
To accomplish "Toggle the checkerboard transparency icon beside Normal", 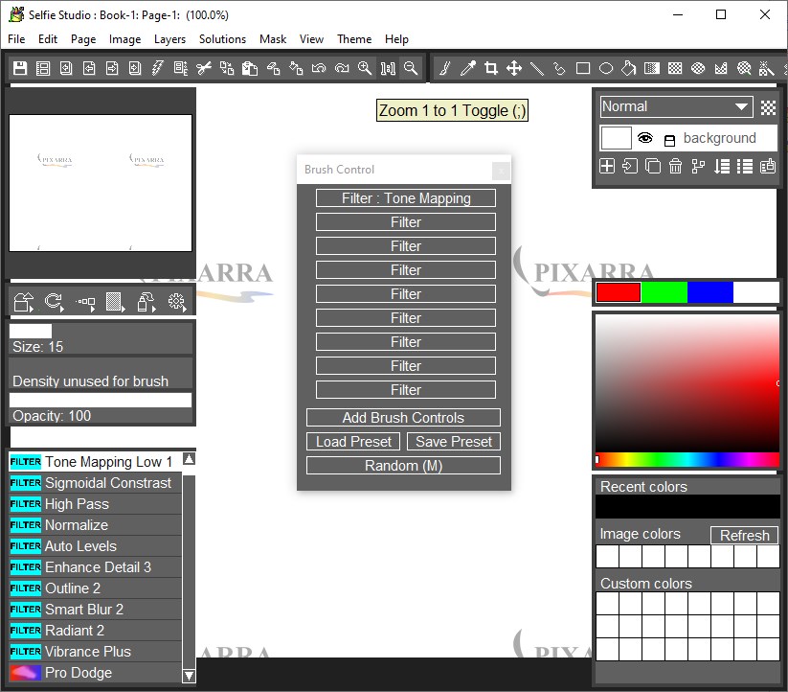I will point(768,107).
